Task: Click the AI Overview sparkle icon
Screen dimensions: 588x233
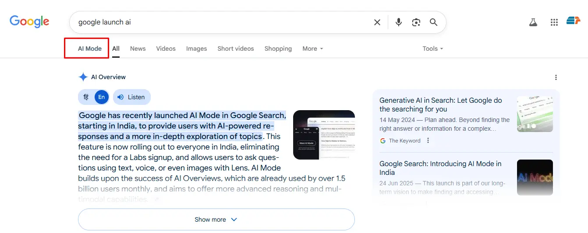Action: coord(83,77)
